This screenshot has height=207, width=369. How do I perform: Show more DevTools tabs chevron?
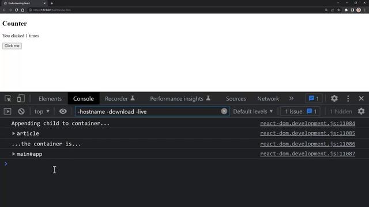click(x=291, y=98)
